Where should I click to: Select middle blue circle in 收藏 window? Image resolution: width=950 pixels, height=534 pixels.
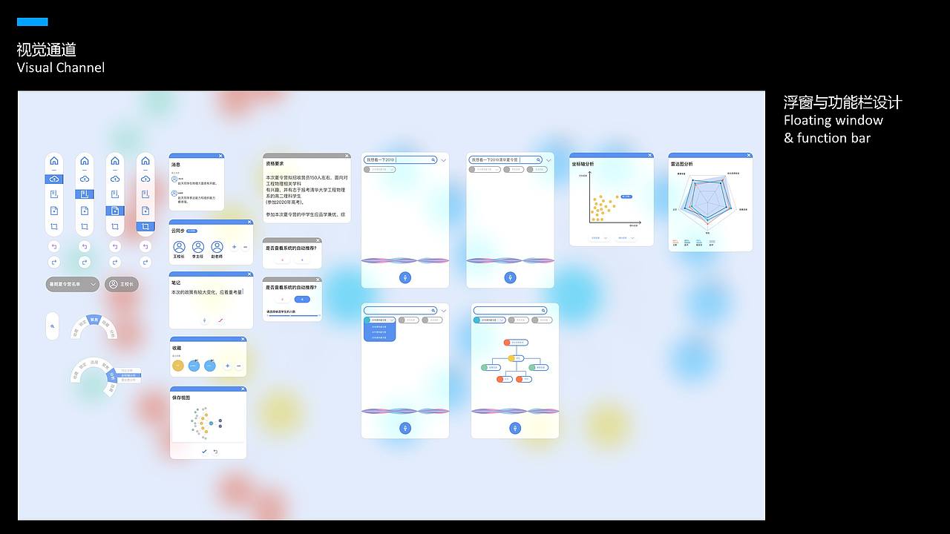[x=194, y=366]
